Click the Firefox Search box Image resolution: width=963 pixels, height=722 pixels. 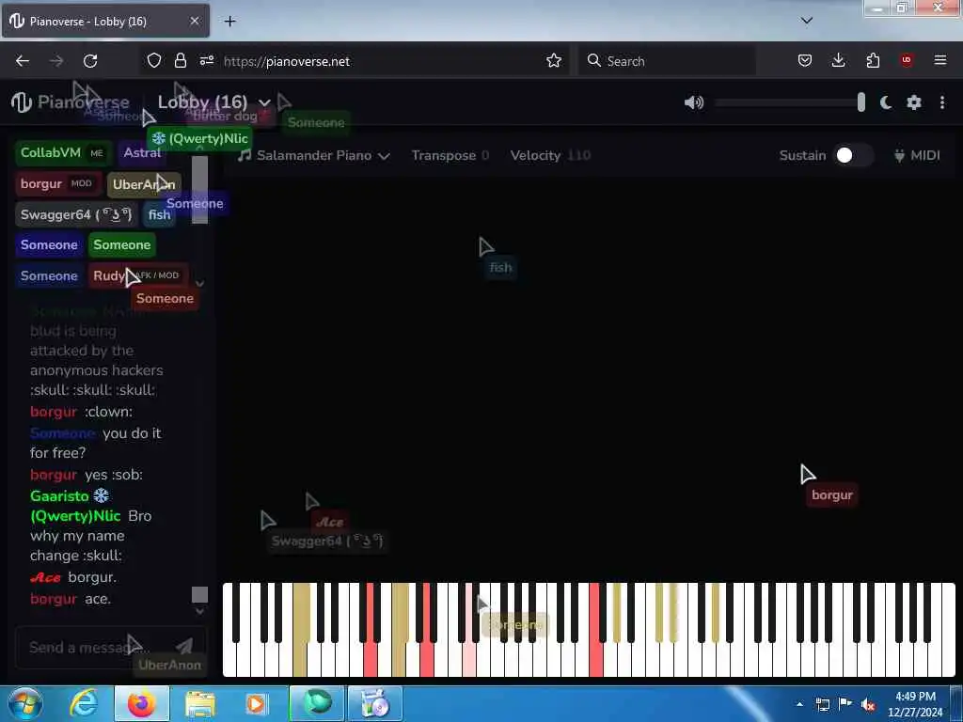pyautogui.click(x=667, y=61)
